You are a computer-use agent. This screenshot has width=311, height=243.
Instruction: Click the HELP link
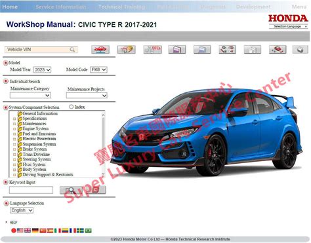click(13, 222)
